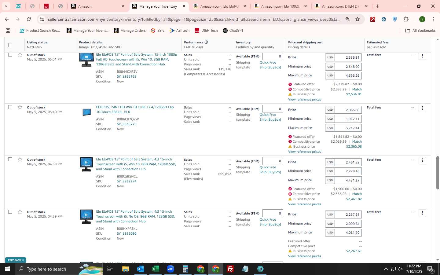Image resolution: width=440 pixels, height=275 pixels.
Task: Click Match for $2,059.99 competitive price
Action: click(x=357, y=141)
